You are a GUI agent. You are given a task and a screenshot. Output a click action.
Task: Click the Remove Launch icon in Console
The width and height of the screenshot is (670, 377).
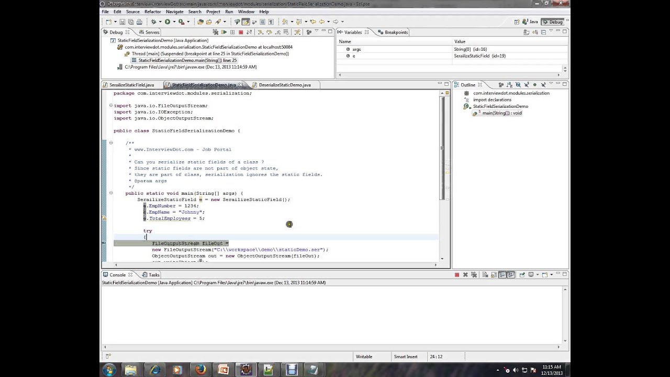click(x=465, y=274)
